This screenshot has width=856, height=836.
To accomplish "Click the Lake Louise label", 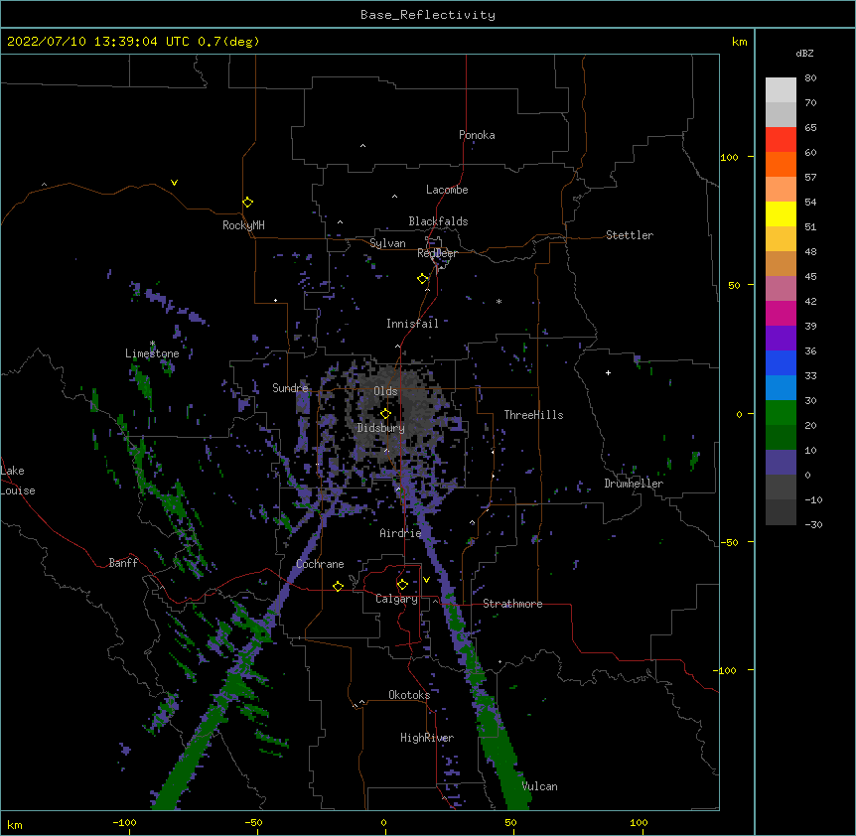I will [x=18, y=481].
